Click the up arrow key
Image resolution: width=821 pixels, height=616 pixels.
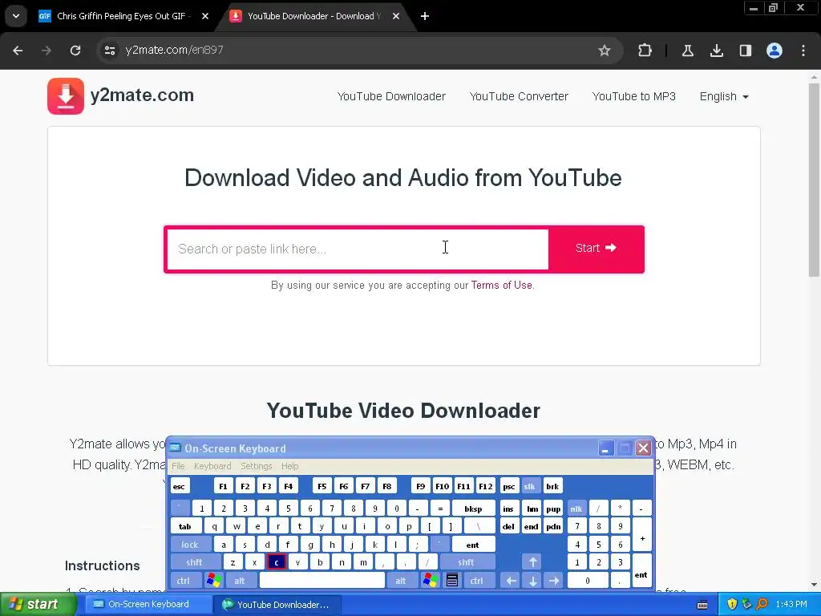(533, 562)
